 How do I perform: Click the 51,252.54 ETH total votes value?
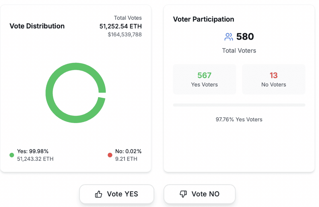pyautogui.click(x=121, y=26)
